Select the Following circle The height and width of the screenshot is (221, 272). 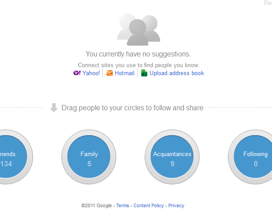(255, 159)
